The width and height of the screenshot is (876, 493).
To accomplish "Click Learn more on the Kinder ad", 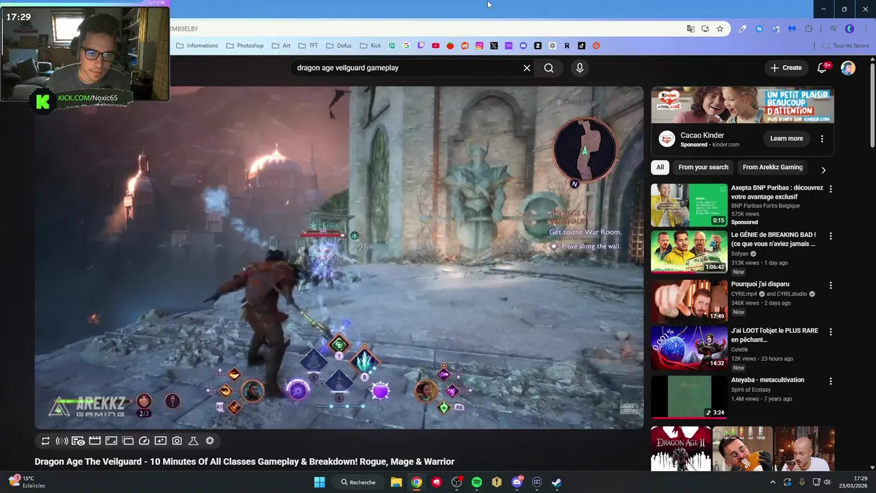I will pos(786,138).
